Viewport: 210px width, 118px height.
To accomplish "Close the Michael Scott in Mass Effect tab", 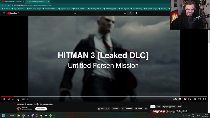I will point(24,2).
